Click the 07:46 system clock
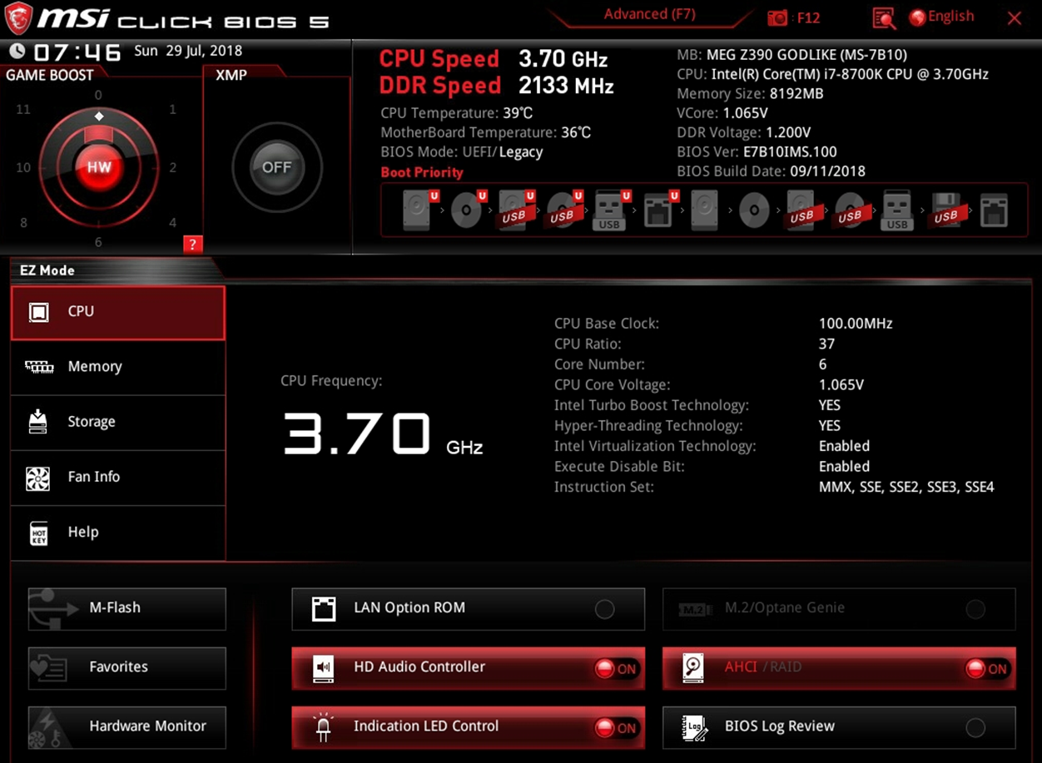The image size is (1042, 763). [77, 52]
